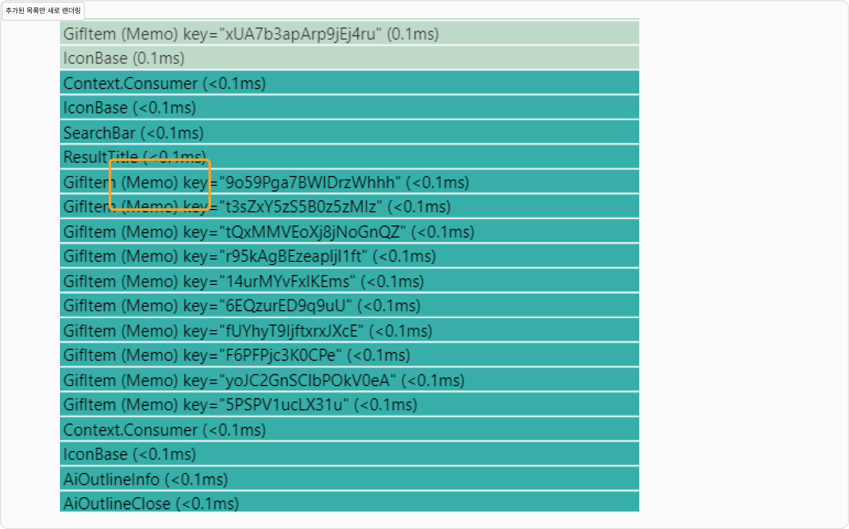Select GifItem row with key 14urMYvFxIKEms
The image size is (849, 529).
350,281
